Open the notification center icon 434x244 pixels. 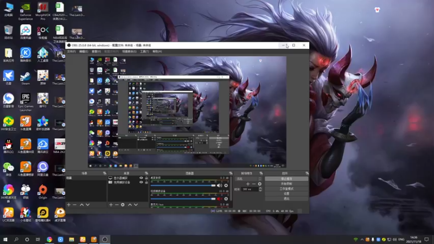(x=426, y=240)
